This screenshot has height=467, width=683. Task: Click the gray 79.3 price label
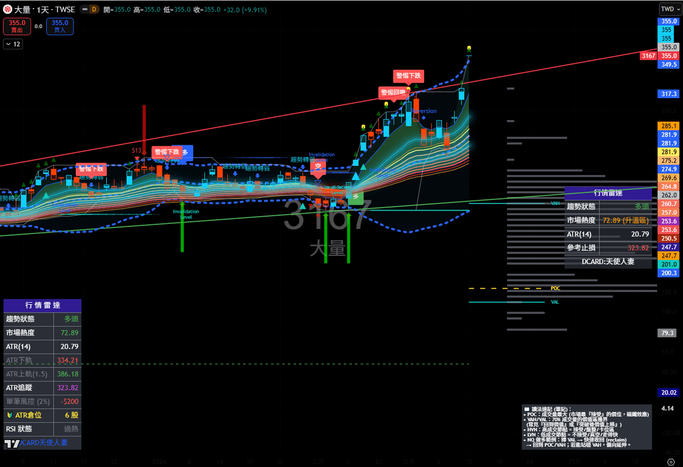pyautogui.click(x=668, y=333)
